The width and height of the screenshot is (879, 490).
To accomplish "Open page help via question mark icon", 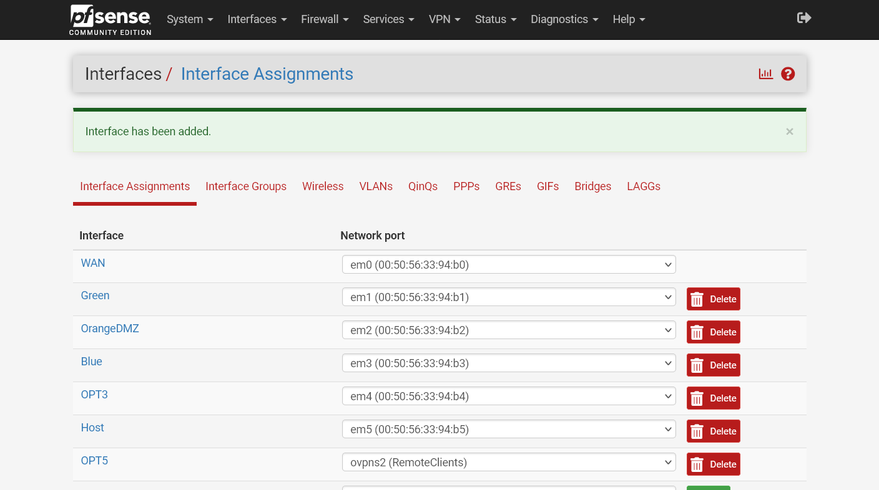I will point(788,74).
